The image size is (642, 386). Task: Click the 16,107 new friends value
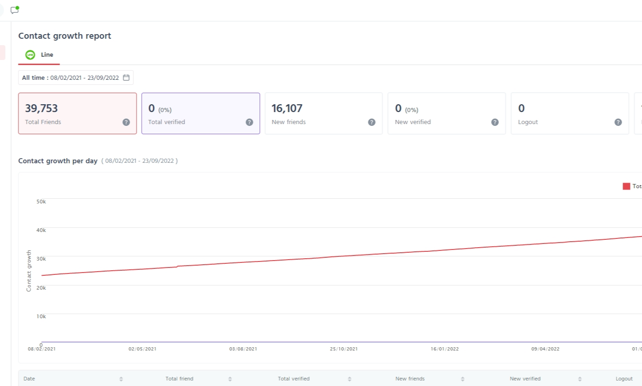(287, 108)
